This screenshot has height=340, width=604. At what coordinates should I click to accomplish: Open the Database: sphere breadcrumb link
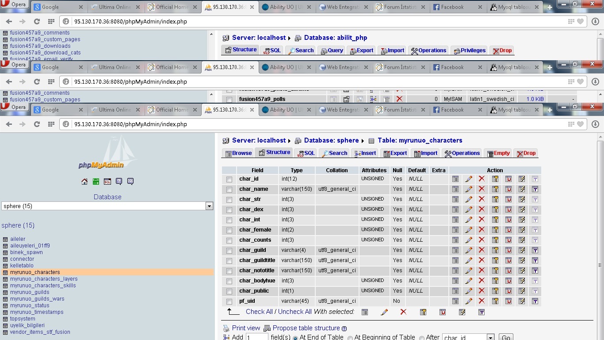331,140
